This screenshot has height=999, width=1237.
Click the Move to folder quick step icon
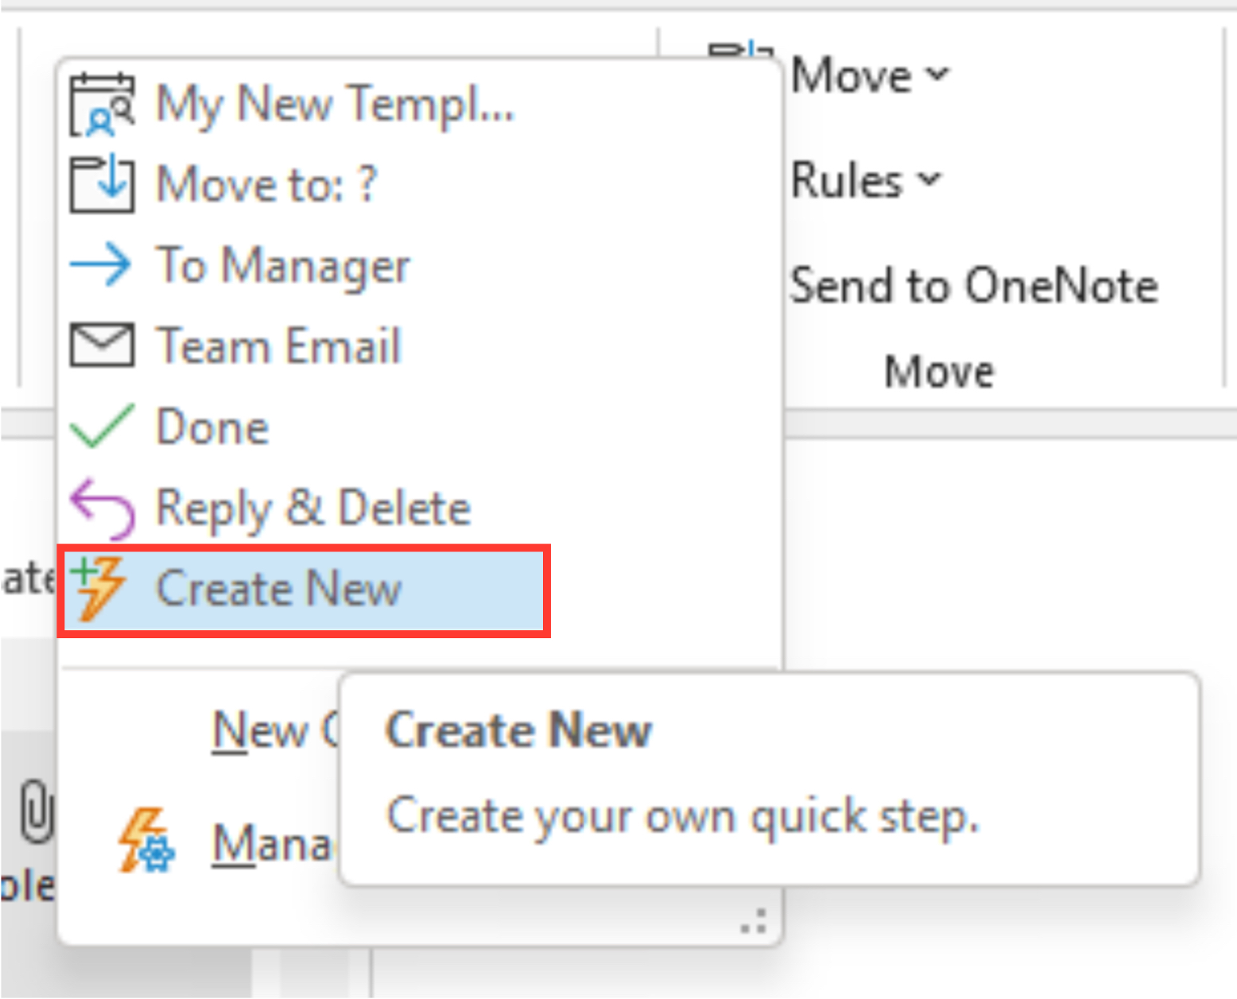coord(101,184)
